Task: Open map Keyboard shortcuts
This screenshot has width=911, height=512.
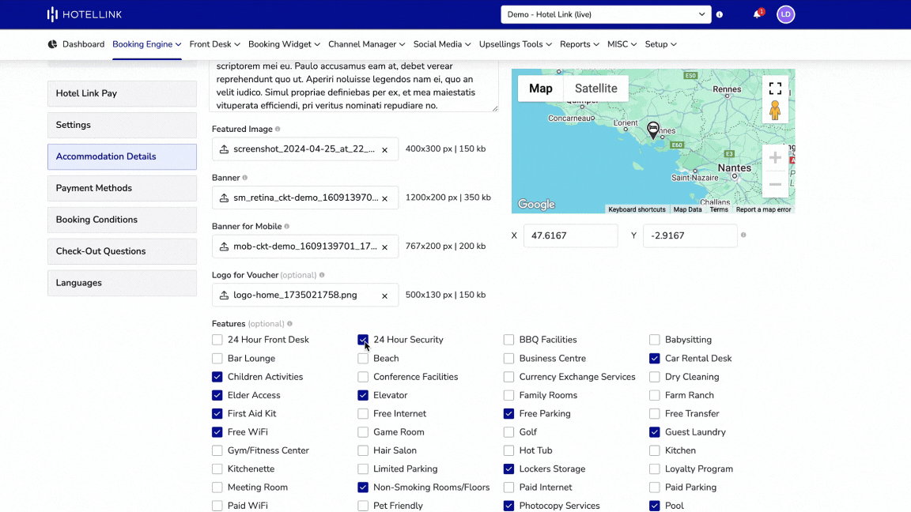Action: tap(637, 209)
